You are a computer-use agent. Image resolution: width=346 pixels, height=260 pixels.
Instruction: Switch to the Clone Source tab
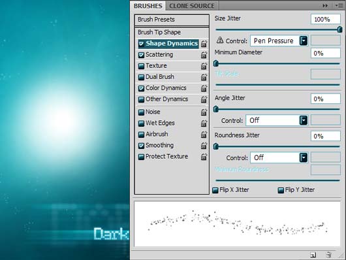[192, 6]
